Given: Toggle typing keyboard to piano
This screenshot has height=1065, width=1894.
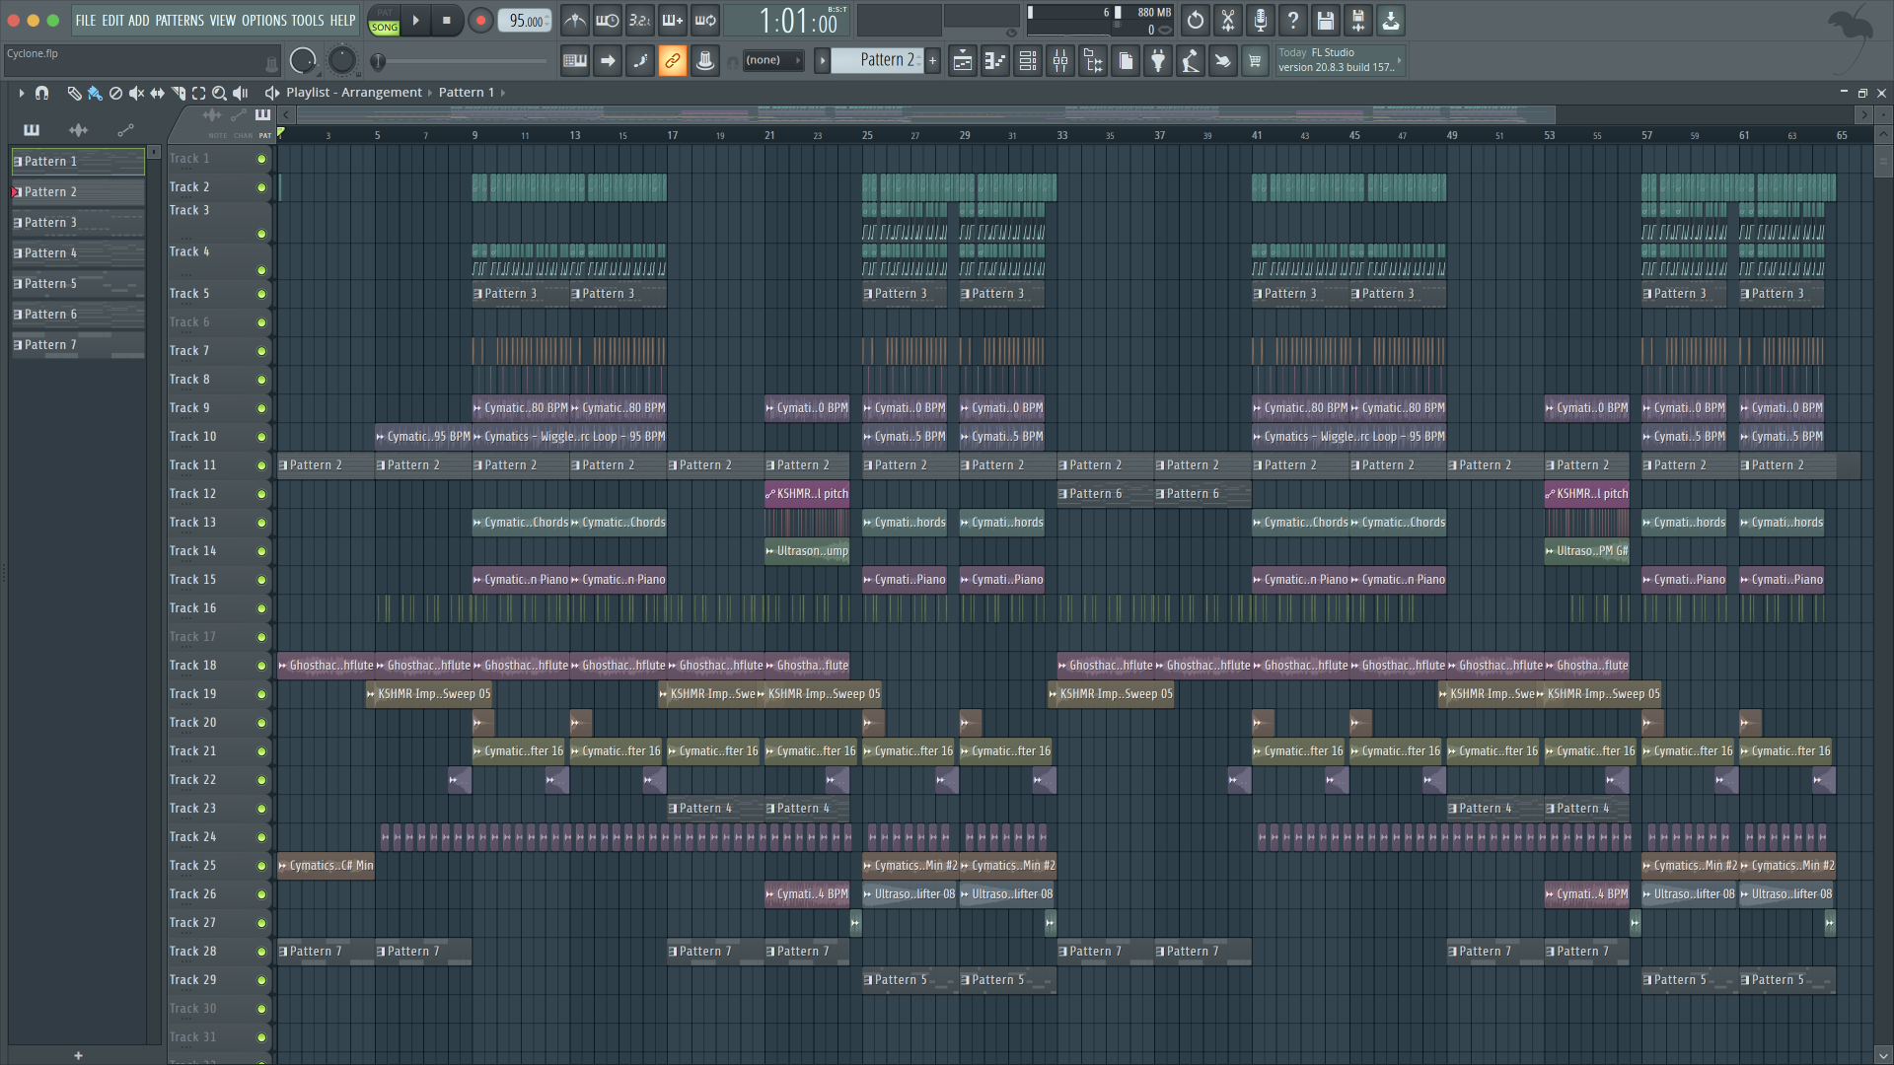Looking at the screenshot, I should click(x=575, y=61).
